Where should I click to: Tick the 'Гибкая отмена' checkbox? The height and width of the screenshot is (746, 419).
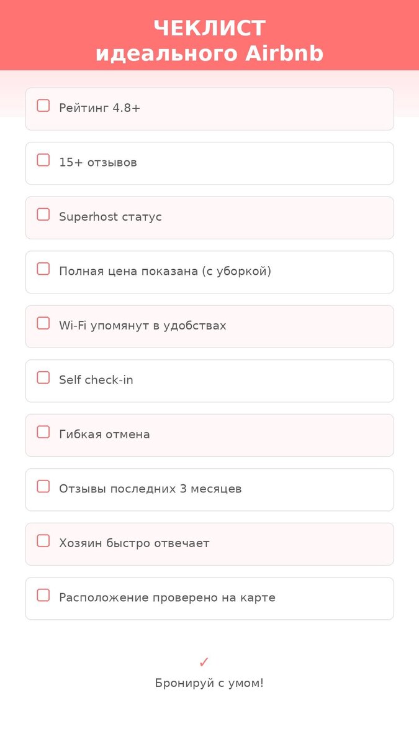43,432
